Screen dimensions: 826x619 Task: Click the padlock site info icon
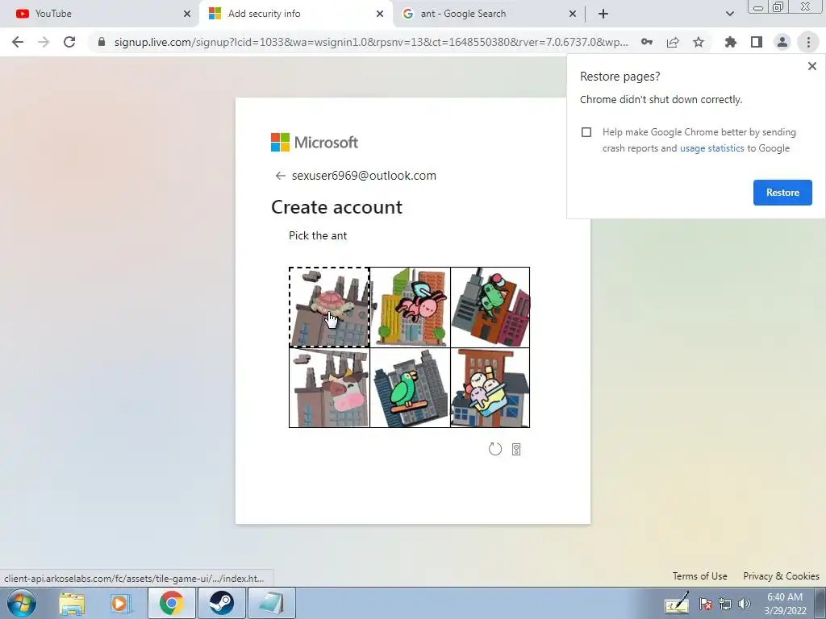point(102,42)
